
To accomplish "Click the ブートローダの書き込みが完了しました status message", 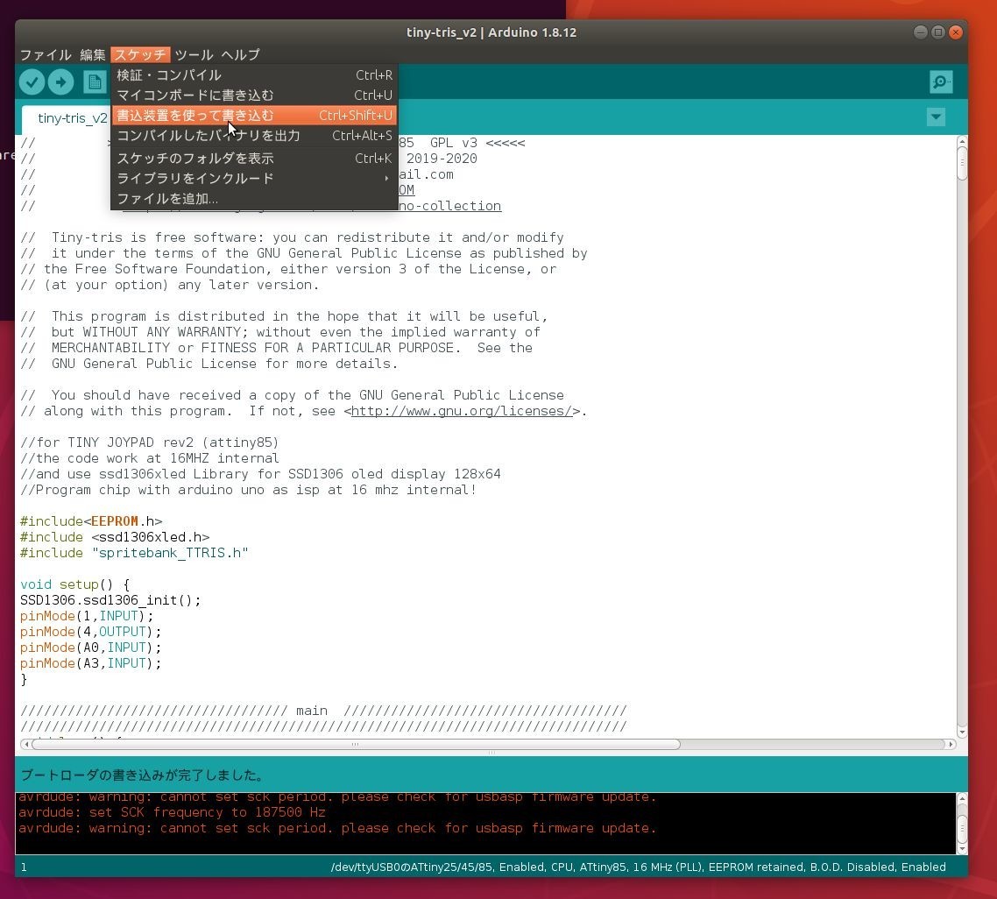I will [143, 775].
